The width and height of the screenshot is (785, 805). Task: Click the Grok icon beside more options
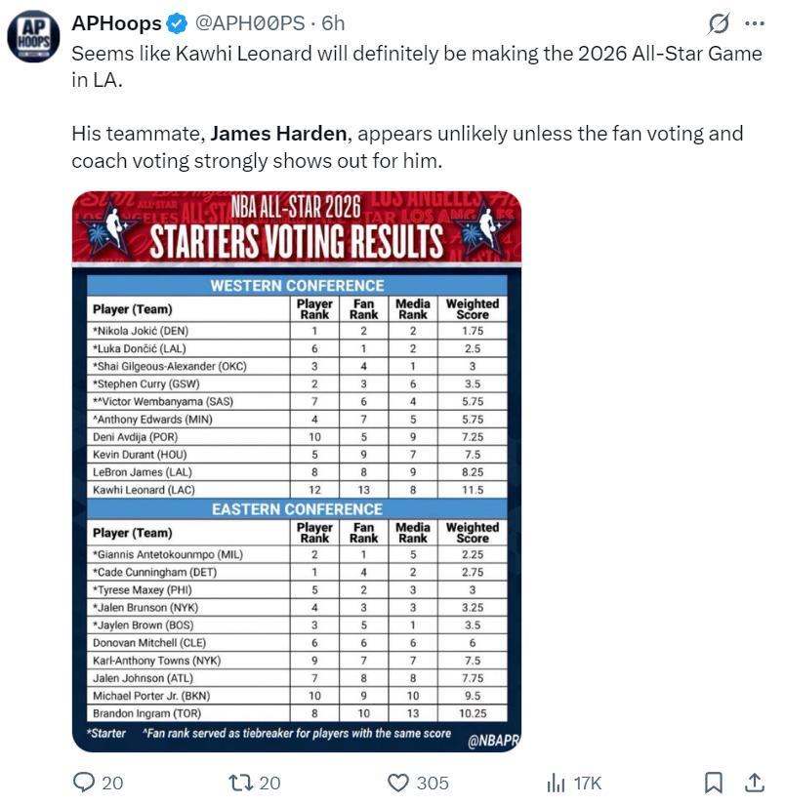(718, 22)
